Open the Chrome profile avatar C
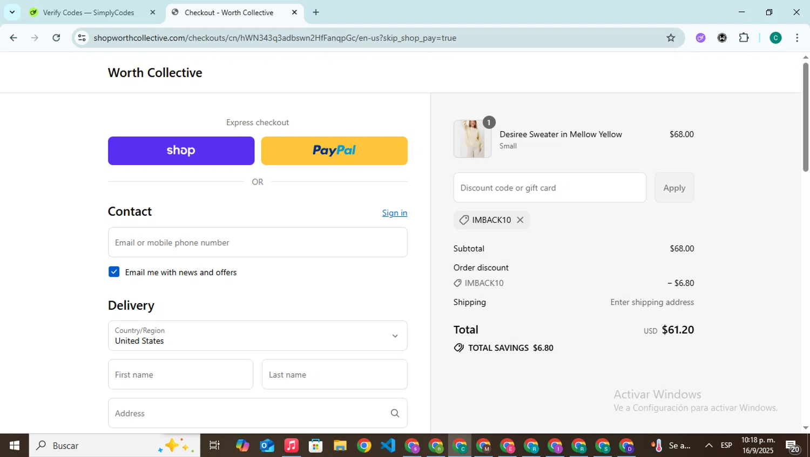 775,38
